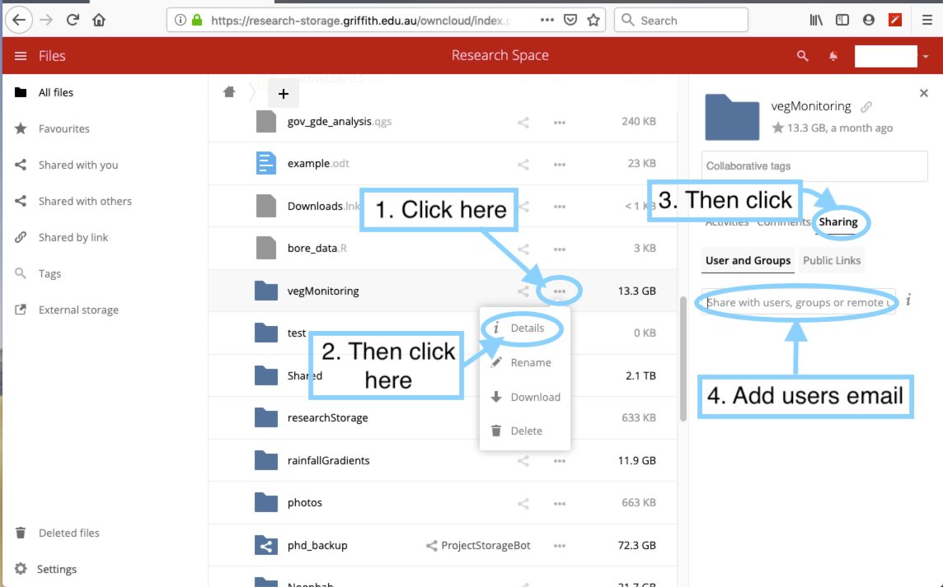Select Details in the context menu
Viewport: 943px width, 587px height.
coord(527,328)
